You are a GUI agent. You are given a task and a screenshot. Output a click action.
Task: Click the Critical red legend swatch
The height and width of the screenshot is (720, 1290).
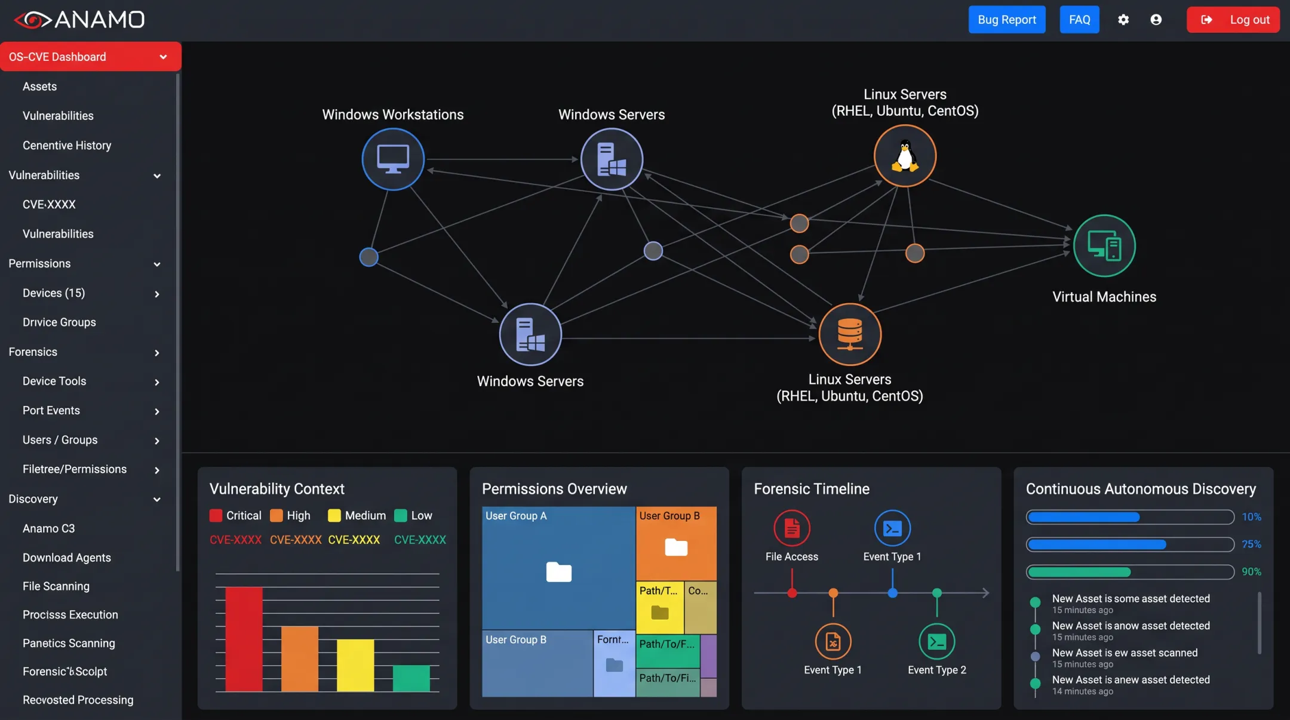click(216, 515)
